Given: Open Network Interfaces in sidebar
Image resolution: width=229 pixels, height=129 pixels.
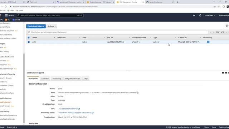Looking at the screenshot, I should click(x=7, y=93).
